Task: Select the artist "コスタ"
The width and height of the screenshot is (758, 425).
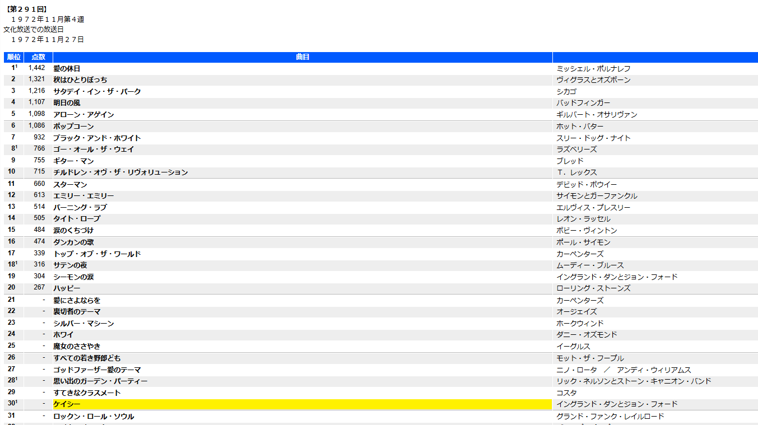Action: [566, 393]
